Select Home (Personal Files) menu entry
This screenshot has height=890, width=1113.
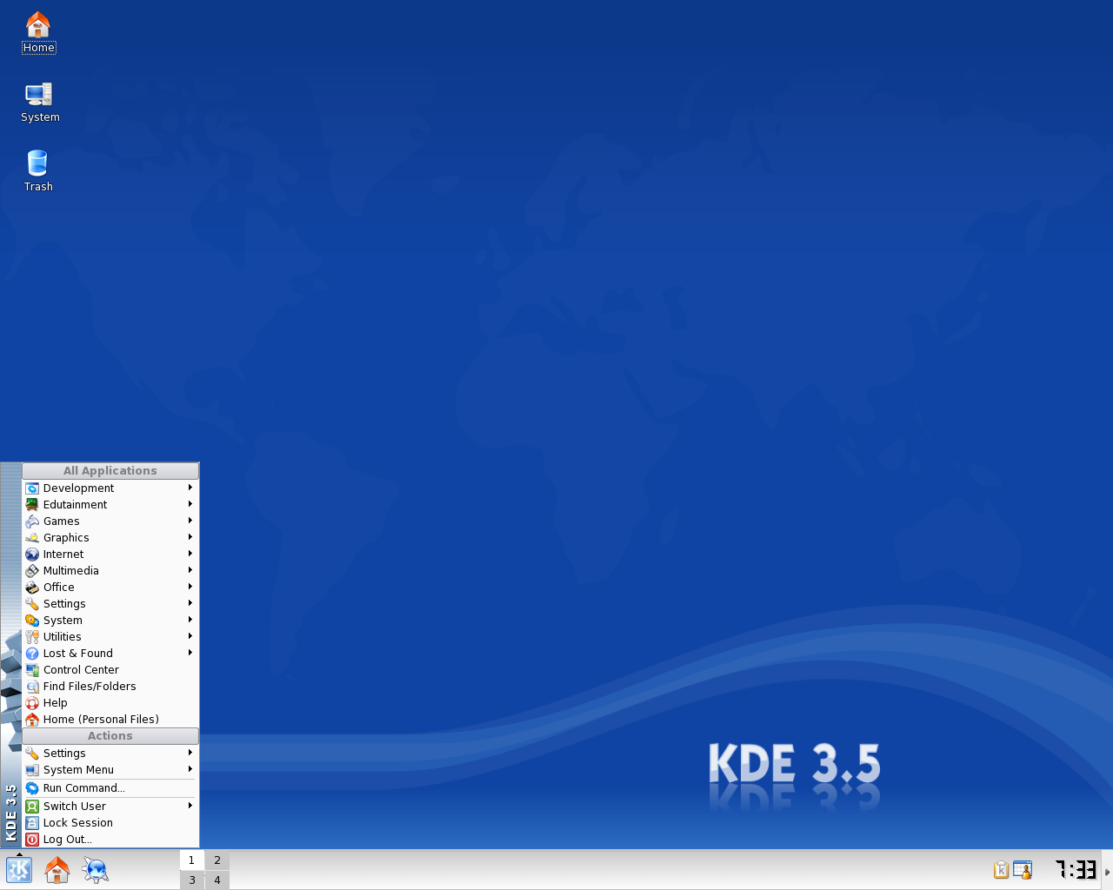tap(110, 720)
